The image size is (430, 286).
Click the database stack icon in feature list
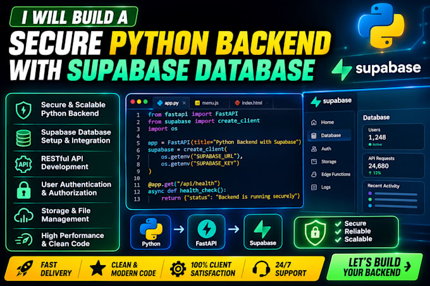coord(23,138)
